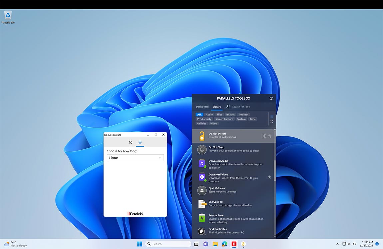The image size is (383, 249).
Task: Open the duration dropdown showing 1 hour
Action: click(x=135, y=157)
